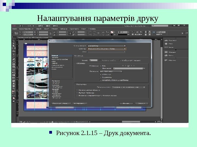Open the Редактирование (Edit) menu
Screen dimensions: 197x147
point(26,29)
